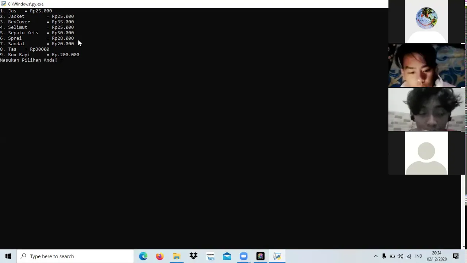Image resolution: width=467 pixels, height=263 pixels.
Task: Click the '3. BedCover' line
Action: tap(37, 22)
